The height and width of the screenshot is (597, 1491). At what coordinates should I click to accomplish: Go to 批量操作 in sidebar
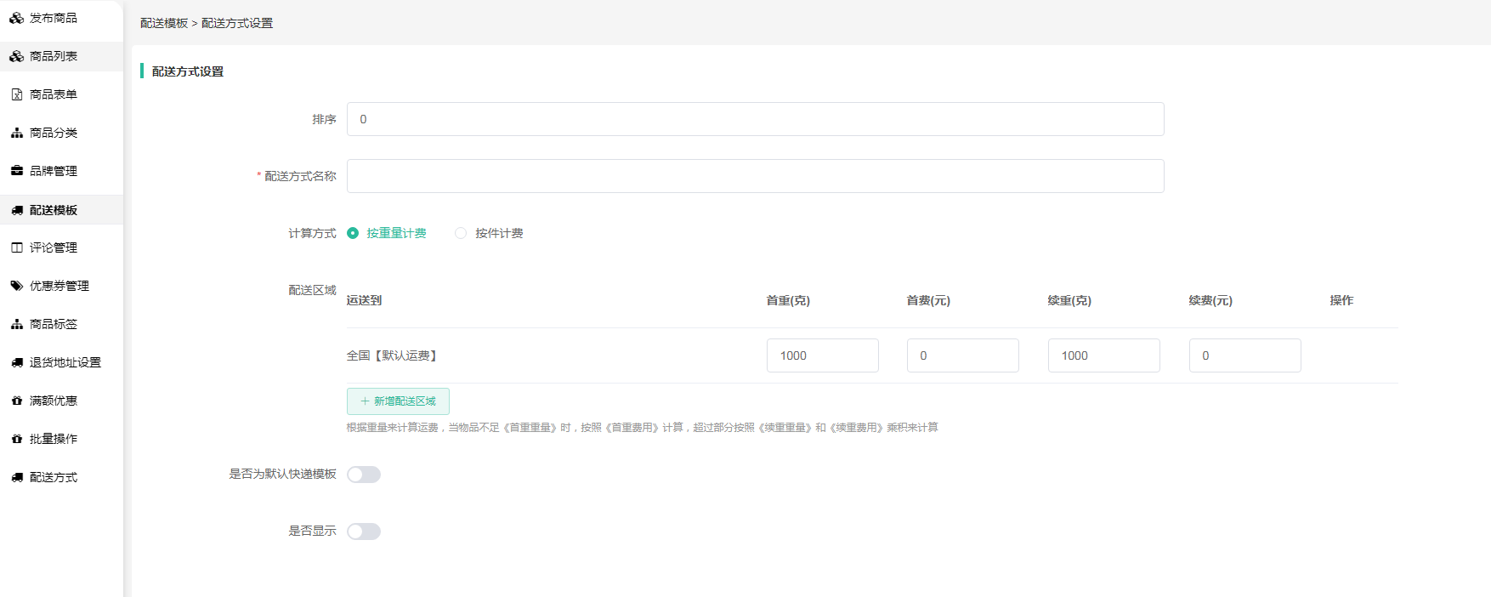(53, 439)
